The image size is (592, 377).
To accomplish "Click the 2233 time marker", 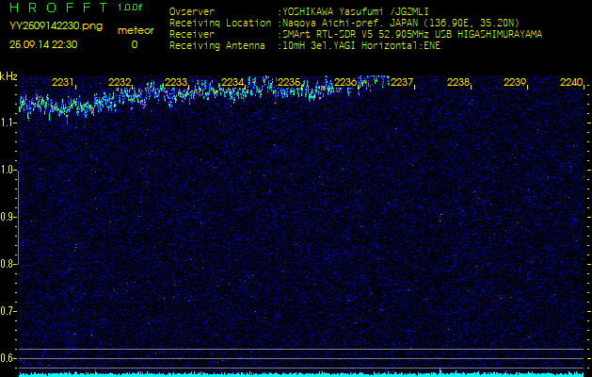I will 176,82.
